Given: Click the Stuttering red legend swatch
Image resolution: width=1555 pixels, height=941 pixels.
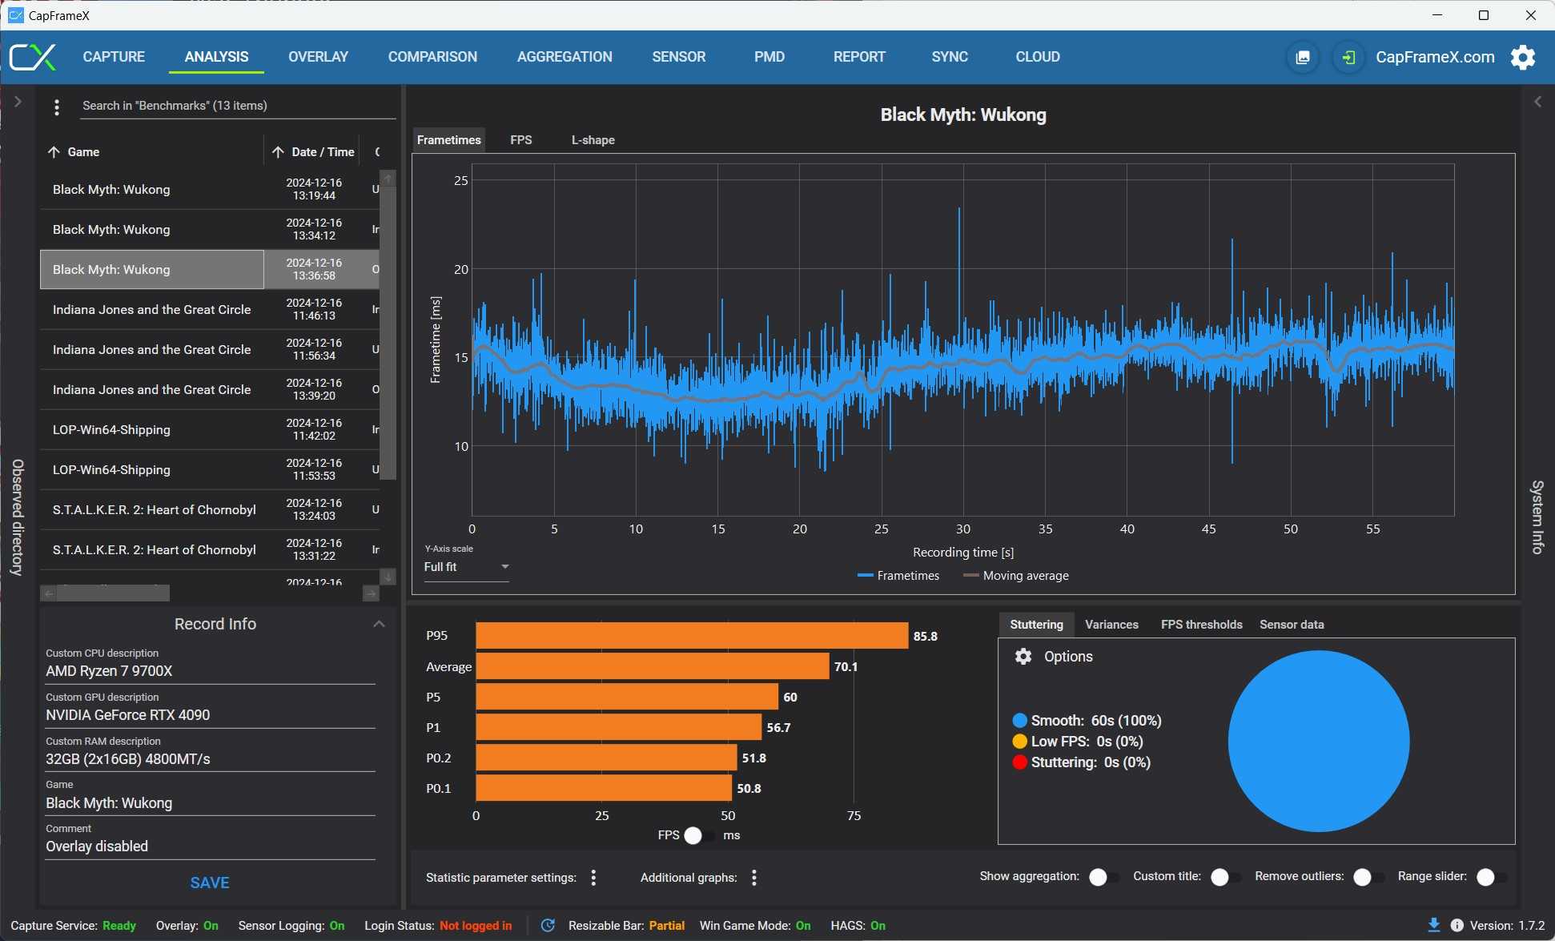Looking at the screenshot, I should coord(1019,762).
